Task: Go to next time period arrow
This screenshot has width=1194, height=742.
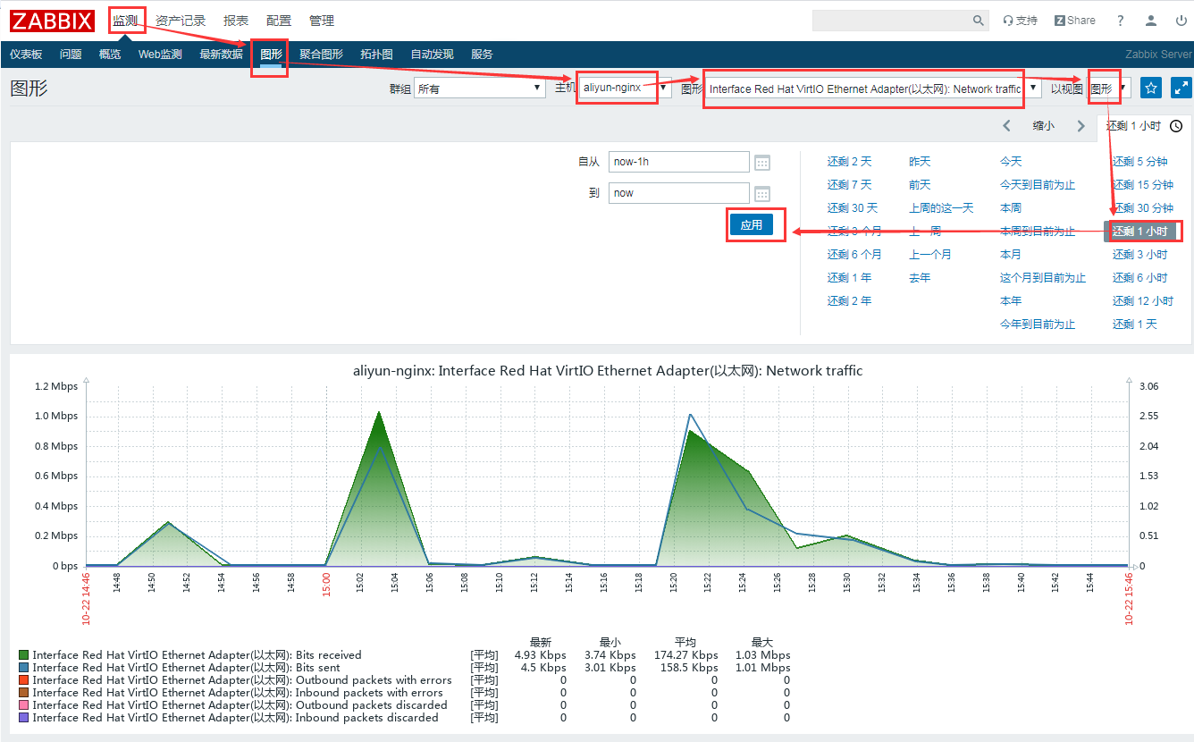Action: (1080, 126)
